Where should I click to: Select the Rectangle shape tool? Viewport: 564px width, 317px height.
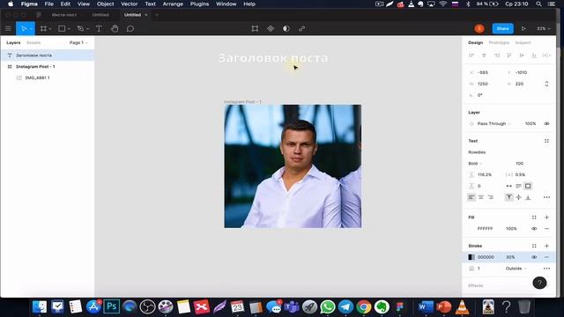pos(62,28)
